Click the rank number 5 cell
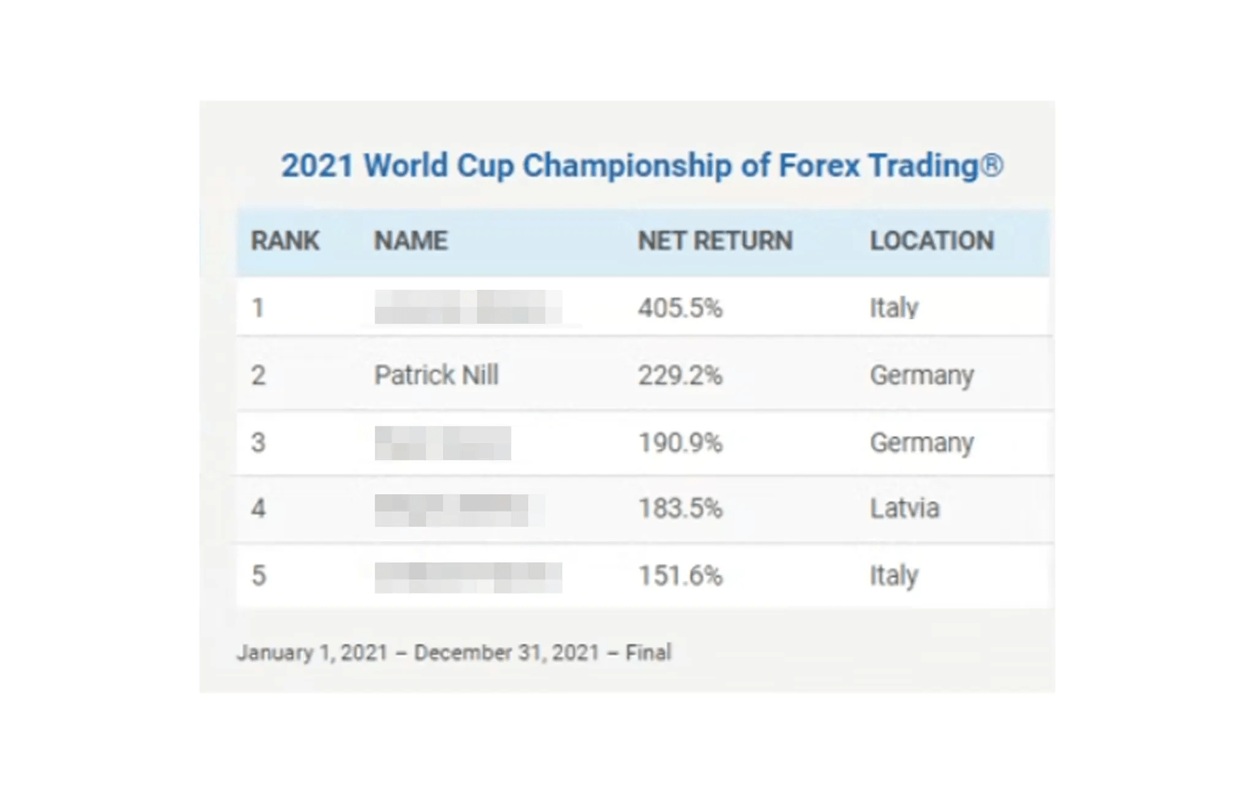The image size is (1255, 796). 259,576
